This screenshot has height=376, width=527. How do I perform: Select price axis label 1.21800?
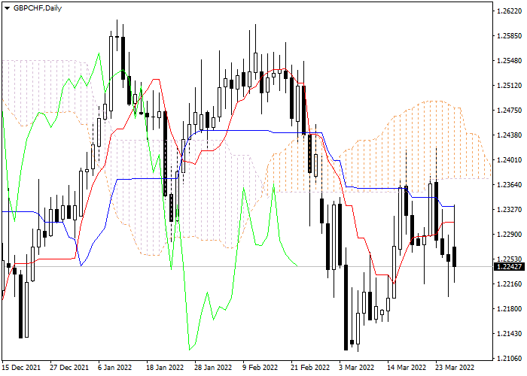(509, 308)
